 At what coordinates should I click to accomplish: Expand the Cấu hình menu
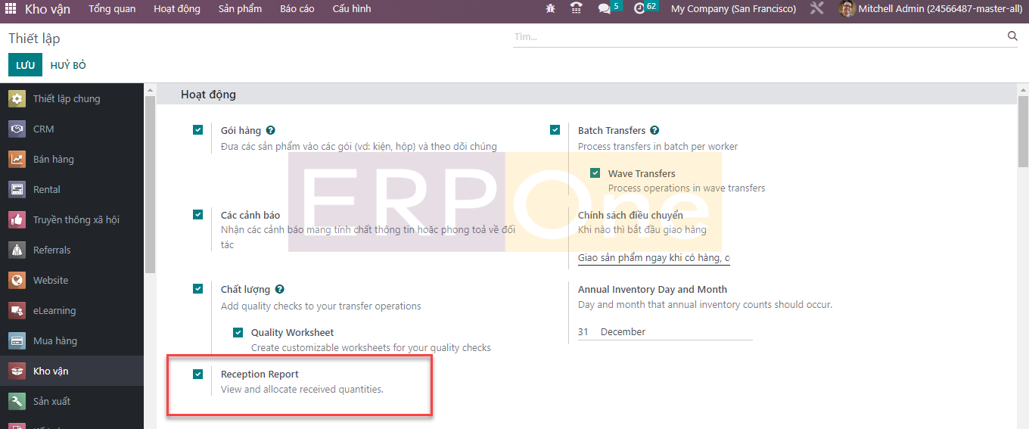[352, 9]
